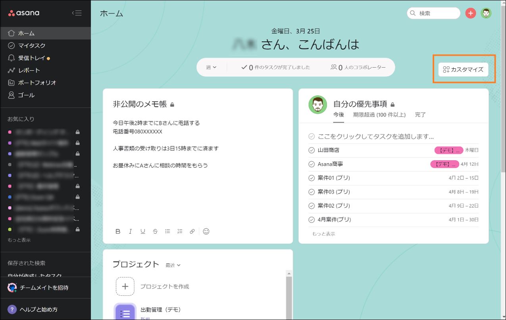The image size is (506, 320).
Task: Insert a bulleted list in the memo
Action: (167, 231)
